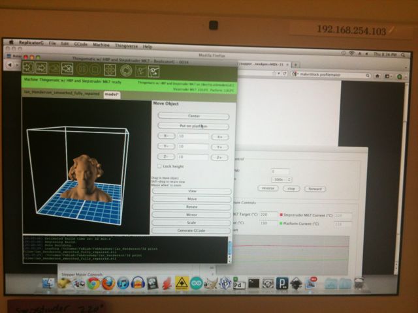Open the Machine menu
418x313 pixels.
tap(101, 45)
